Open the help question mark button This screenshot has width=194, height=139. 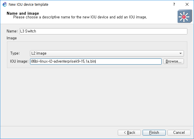pyautogui.click(x=174, y=4)
